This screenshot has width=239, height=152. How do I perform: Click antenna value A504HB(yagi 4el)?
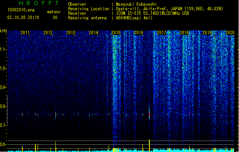tap(134, 18)
